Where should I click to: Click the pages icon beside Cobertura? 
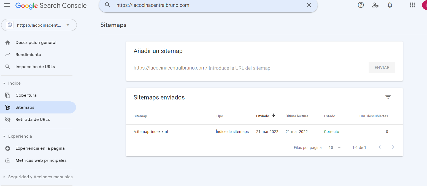tap(8, 95)
